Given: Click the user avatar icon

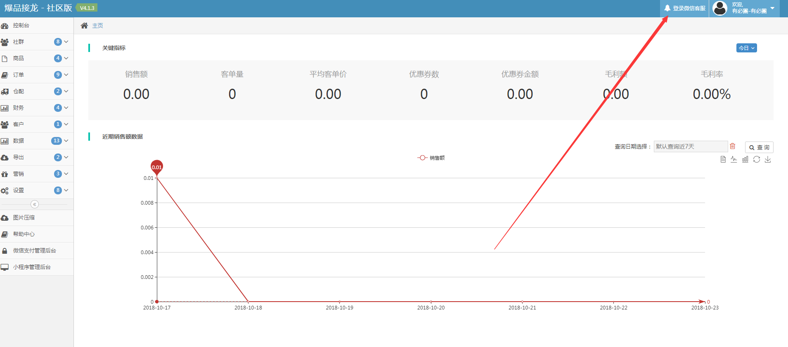Looking at the screenshot, I should [720, 8].
